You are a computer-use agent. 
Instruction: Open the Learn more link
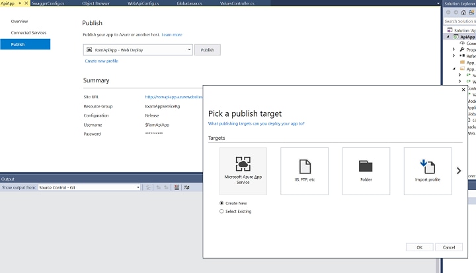pyautogui.click(x=172, y=34)
